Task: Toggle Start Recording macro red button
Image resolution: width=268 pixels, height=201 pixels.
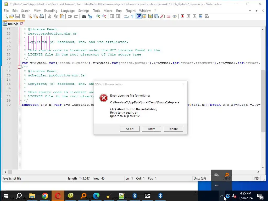Action: click(182, 16)
